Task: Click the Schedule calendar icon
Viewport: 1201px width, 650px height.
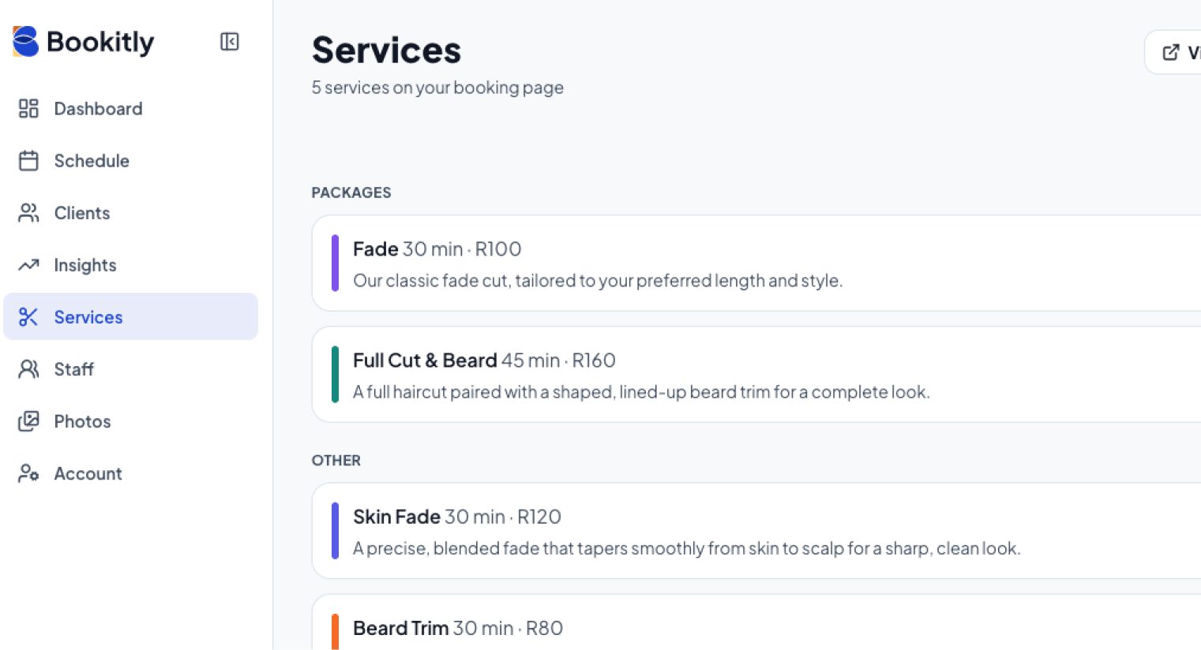Action: point(28,161)
